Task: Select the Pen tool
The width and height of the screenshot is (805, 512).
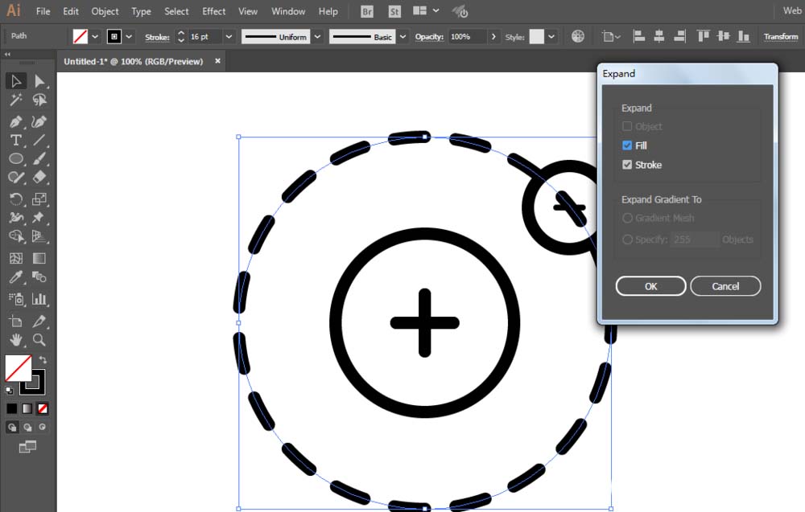Action: [x=15, y=121]
